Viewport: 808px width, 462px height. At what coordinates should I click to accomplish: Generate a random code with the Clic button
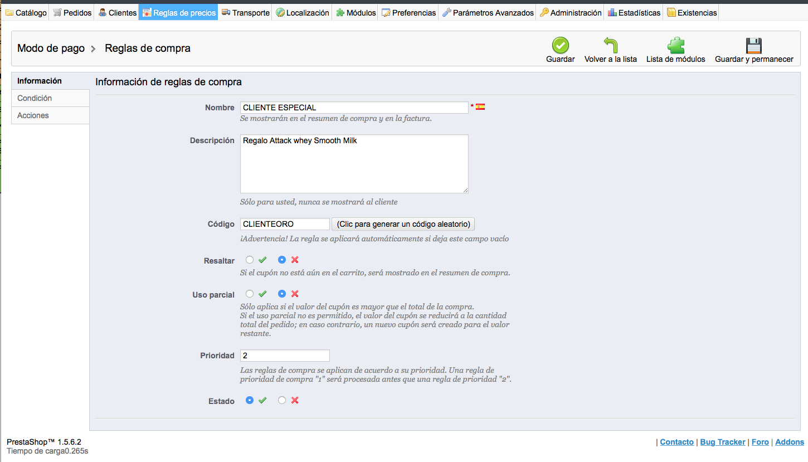coord(403,224)
